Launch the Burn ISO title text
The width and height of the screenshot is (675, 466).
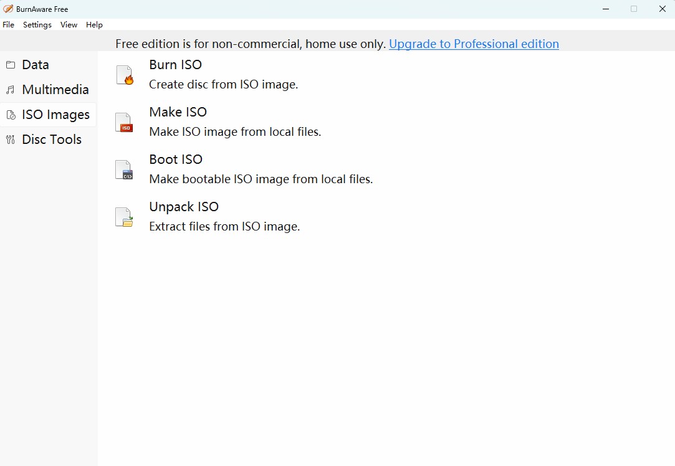175,65
